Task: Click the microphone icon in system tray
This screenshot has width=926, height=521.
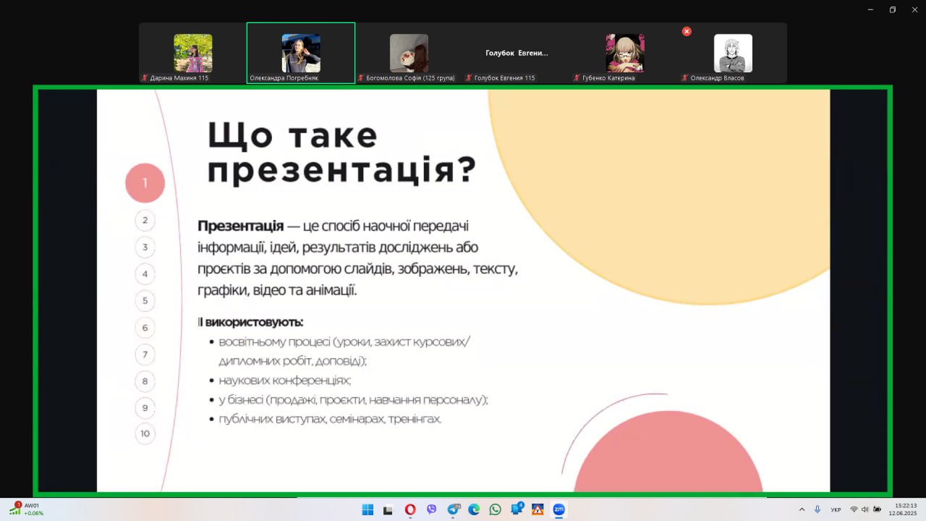Action: pos(817,509)
